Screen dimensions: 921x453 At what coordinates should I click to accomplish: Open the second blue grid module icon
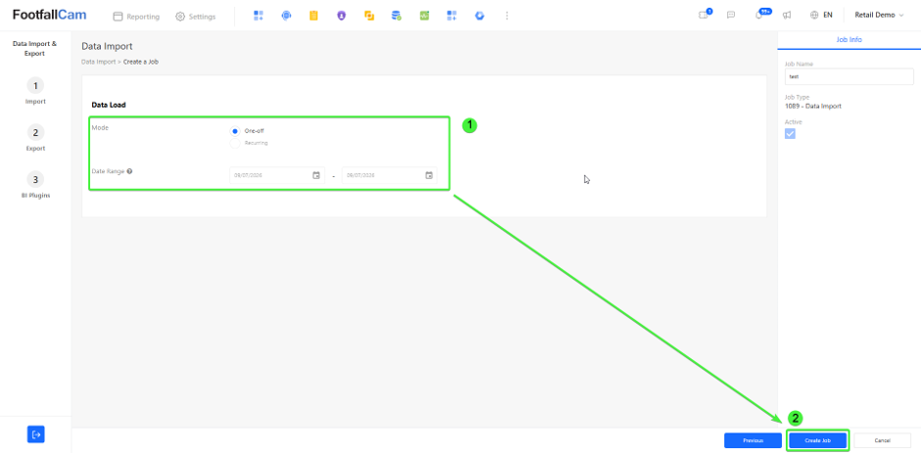click(452, 16)
